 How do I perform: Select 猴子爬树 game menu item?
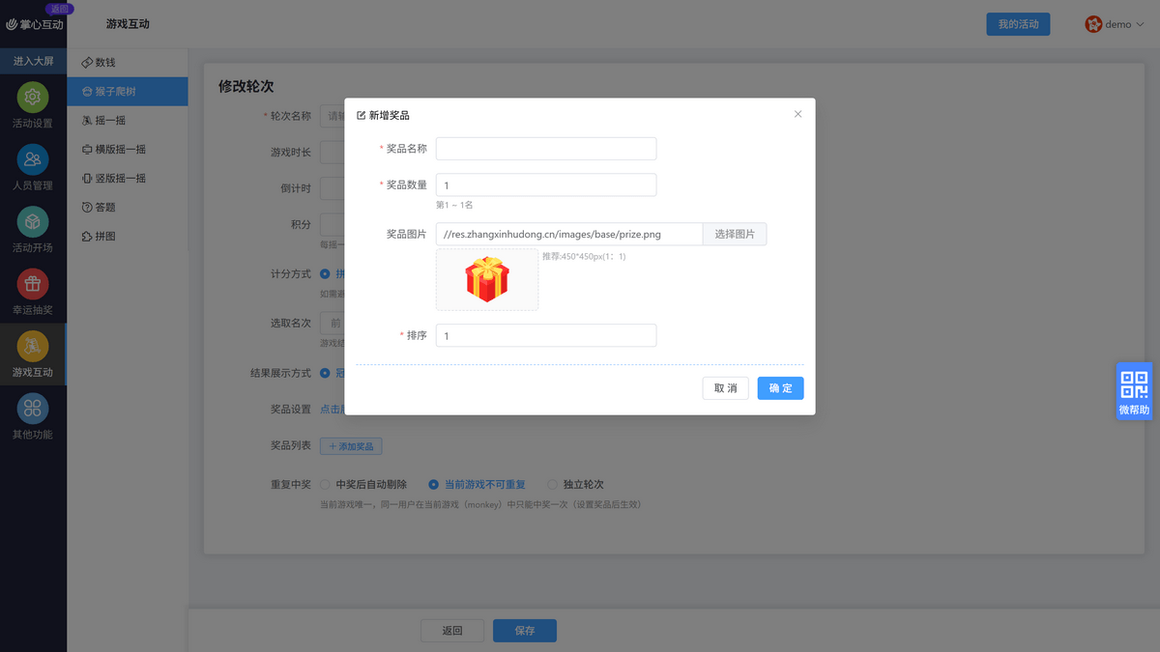pyautogui.click(x=128, y=92)
